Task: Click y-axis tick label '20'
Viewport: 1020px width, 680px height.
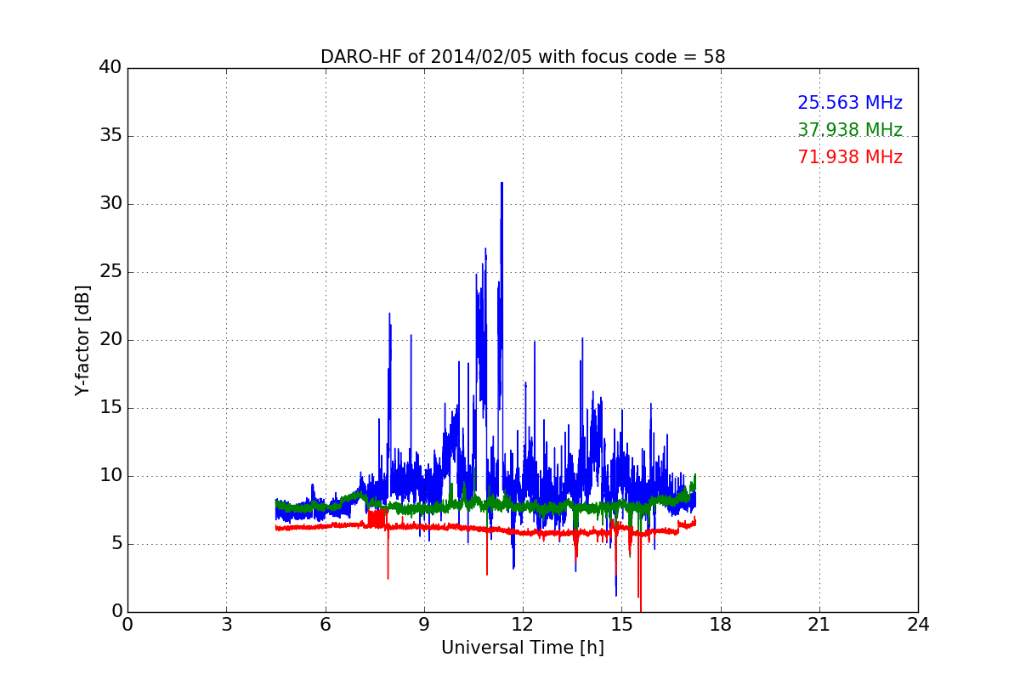Action: [x=110, y=340]
